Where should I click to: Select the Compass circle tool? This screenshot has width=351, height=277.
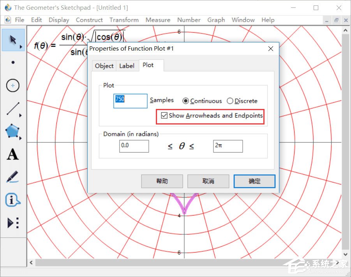click(x=13, y=86)
